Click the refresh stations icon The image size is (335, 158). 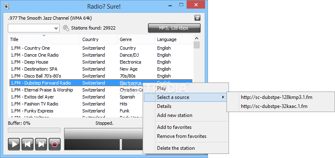[x=197, y=18]
